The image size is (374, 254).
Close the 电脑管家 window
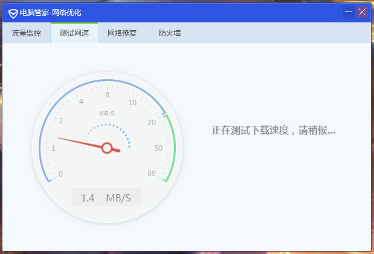coord(362,11)
